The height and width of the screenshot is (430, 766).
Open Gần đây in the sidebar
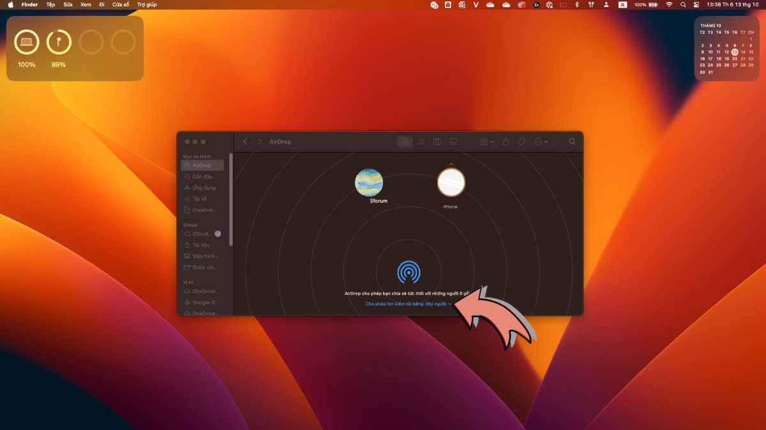[x=202, y=176]
